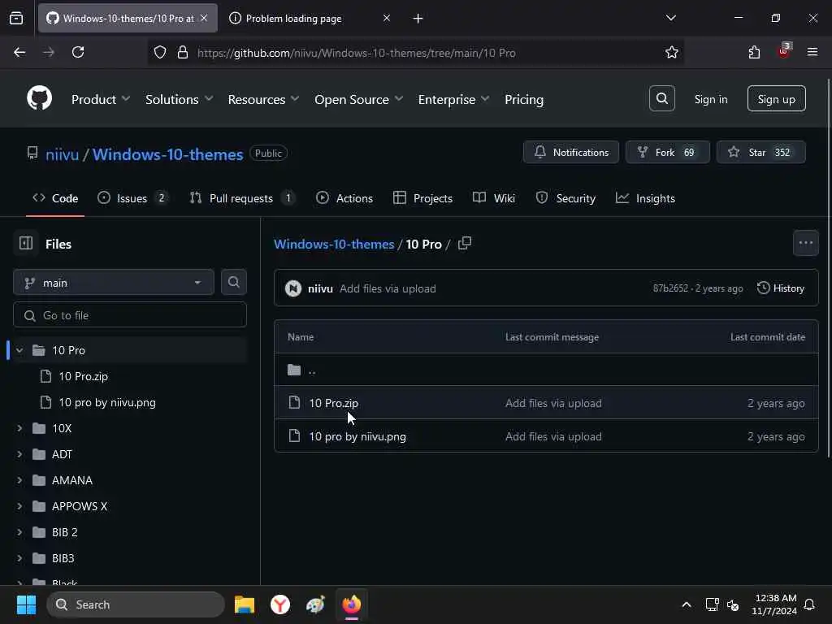The width and height of the screenshot is (832, 624).
Task: Expand the APPOWS X folder
Action: click(x=19, y=506)
